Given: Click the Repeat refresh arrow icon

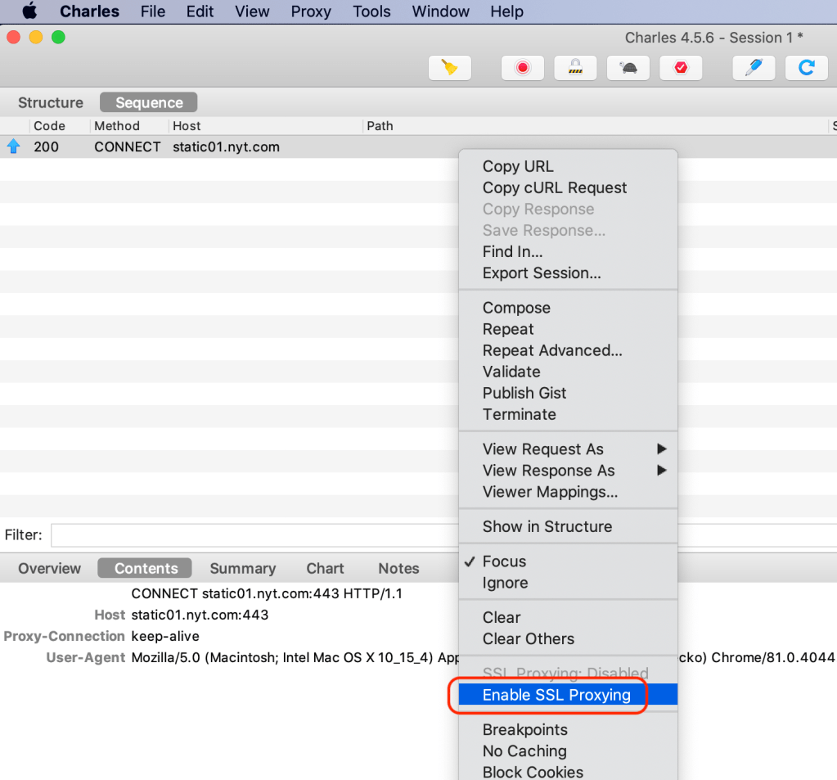Looking at the screenshot, I should (806, 68).
